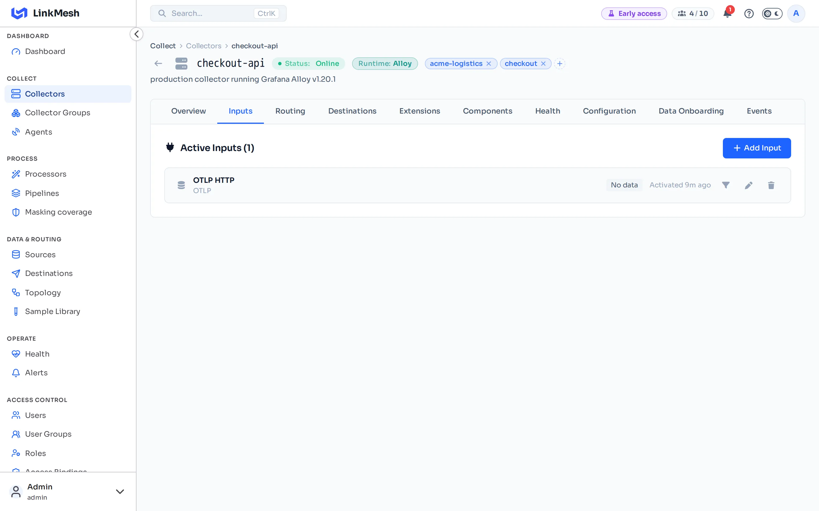Open notifications bell
This screenshot has width=819, height=511.
tap(727, 14)
